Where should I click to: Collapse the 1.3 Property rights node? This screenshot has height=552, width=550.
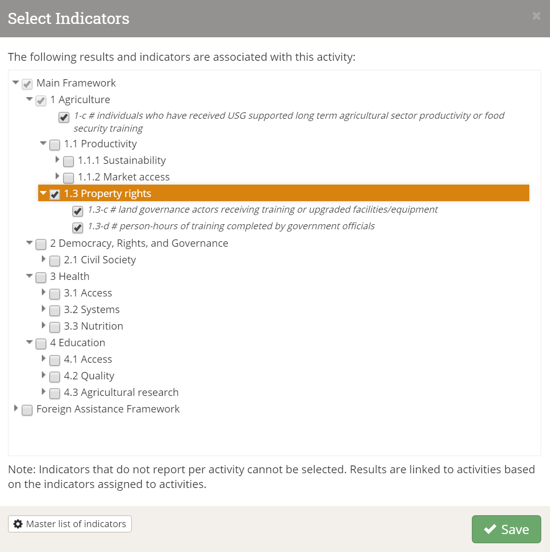click(43, 193)
